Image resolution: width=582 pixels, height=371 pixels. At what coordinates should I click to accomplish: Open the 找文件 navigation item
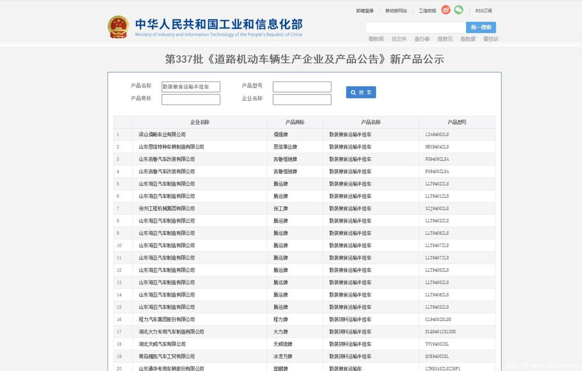tap(399, 39)
